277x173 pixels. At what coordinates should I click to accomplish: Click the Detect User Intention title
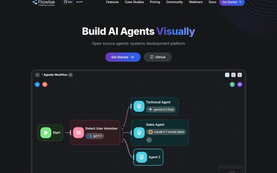[x=101, y=129]
